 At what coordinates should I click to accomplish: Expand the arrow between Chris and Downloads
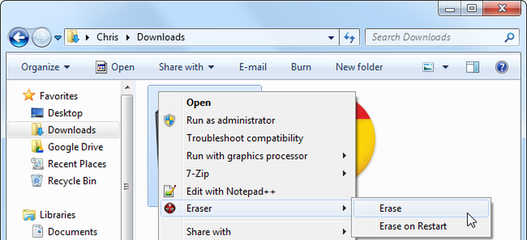[x=128, y=37]
